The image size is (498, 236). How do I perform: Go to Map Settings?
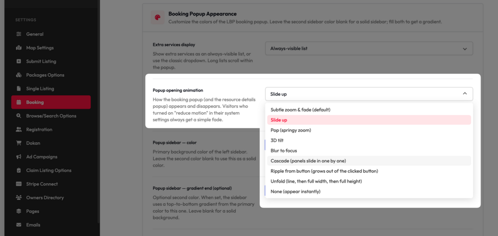(x=51, y=48)
